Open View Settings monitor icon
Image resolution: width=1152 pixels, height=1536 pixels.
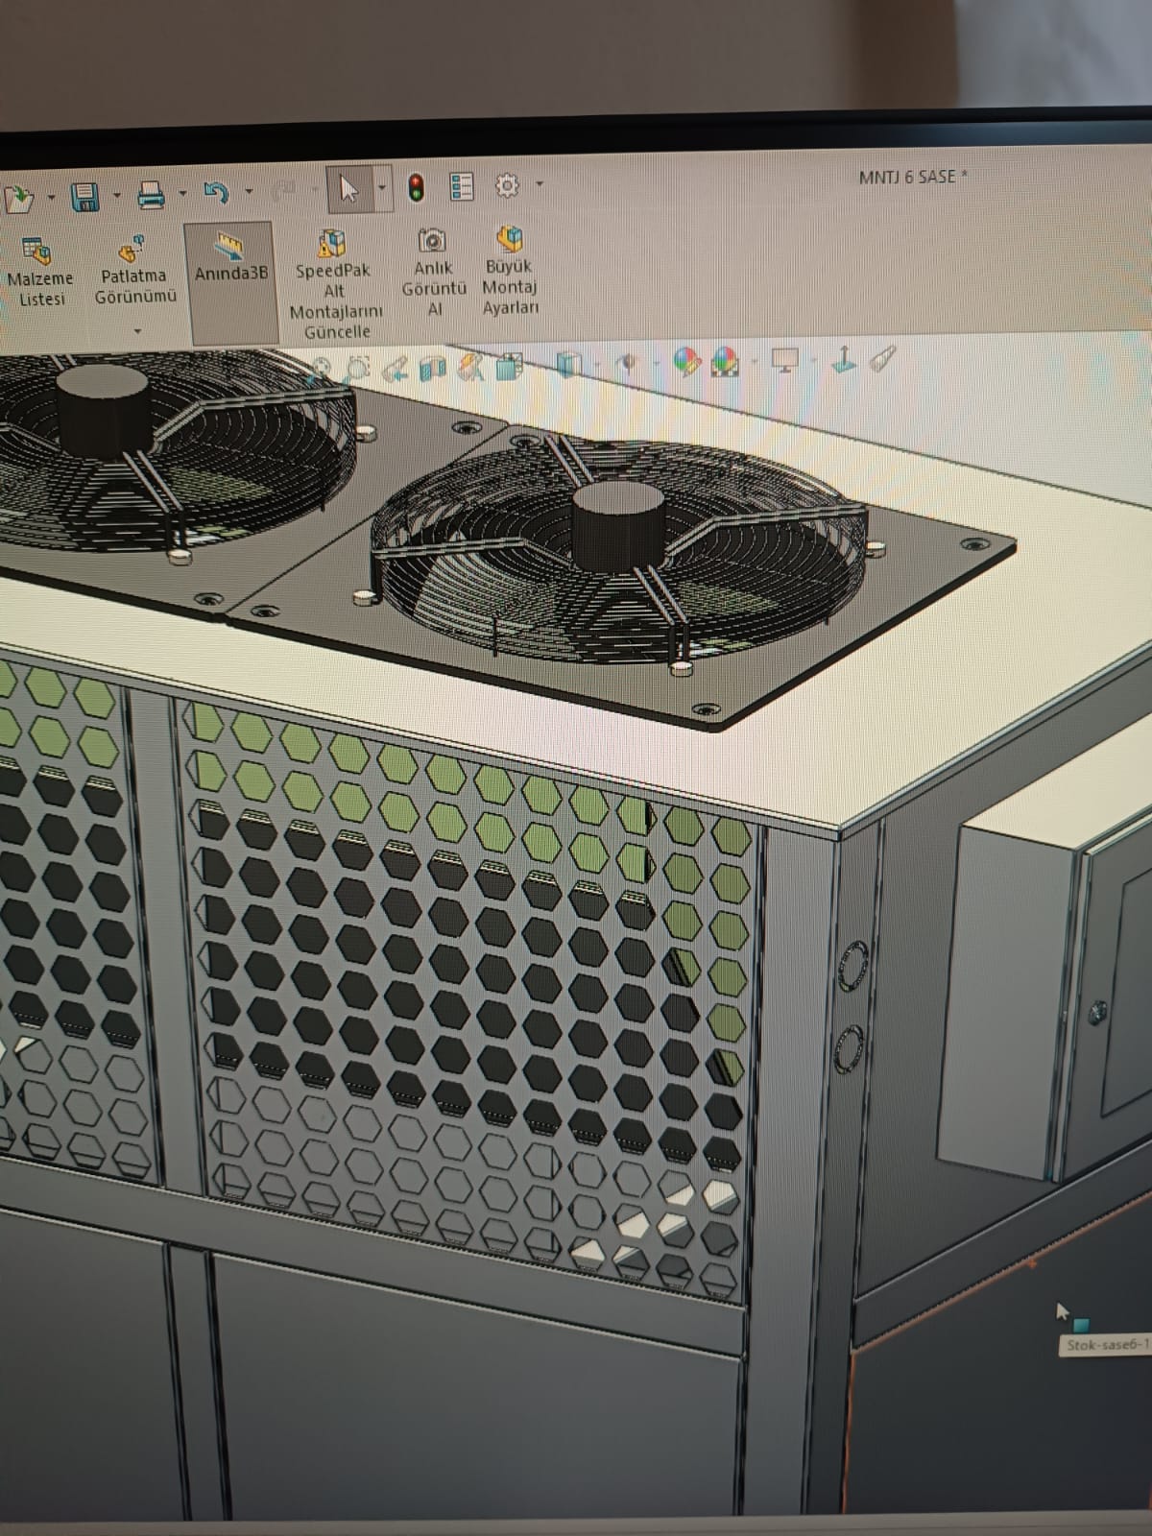click(x=785, y=360)
